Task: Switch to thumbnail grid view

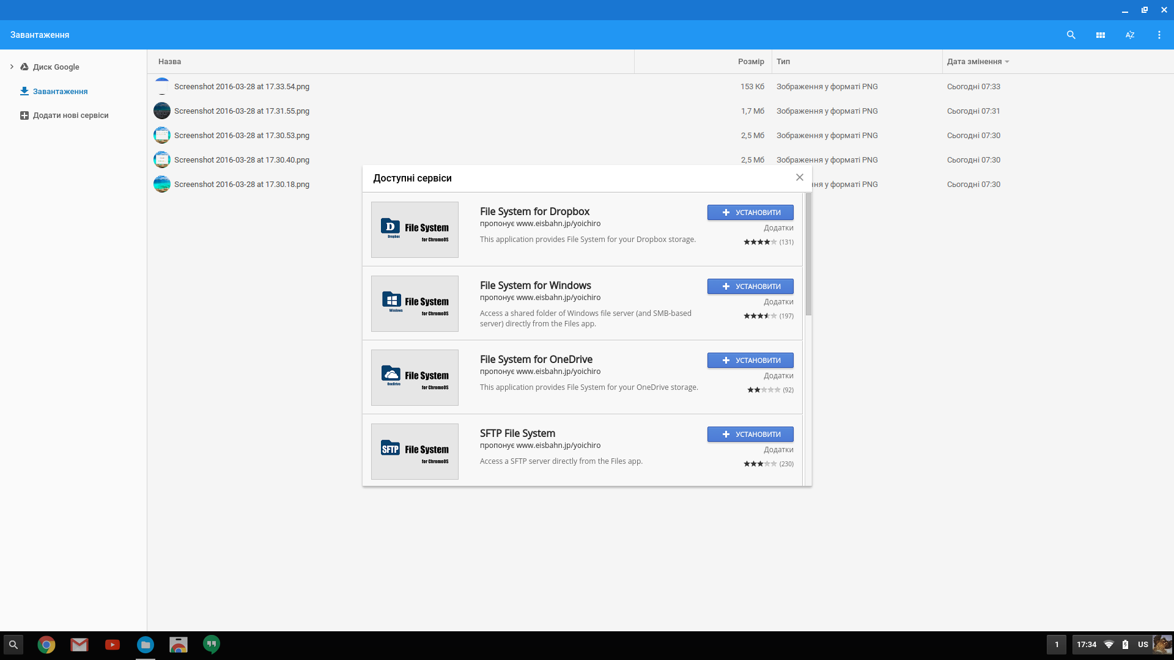Action: 1100,35
